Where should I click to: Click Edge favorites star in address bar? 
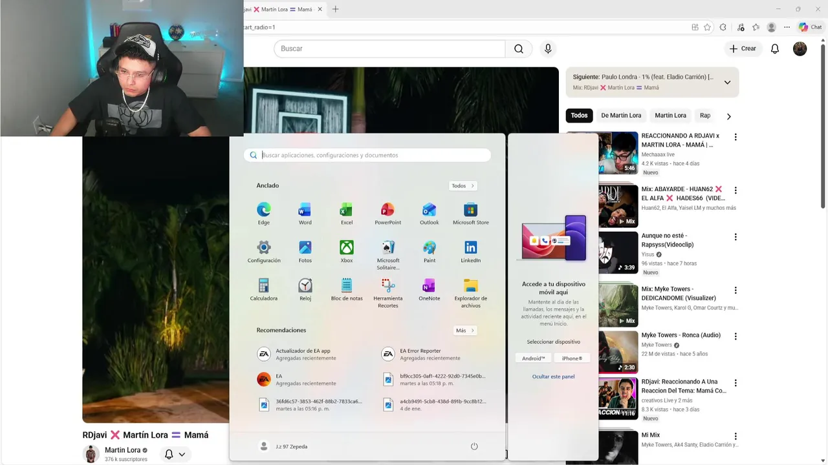pos(707,27)
